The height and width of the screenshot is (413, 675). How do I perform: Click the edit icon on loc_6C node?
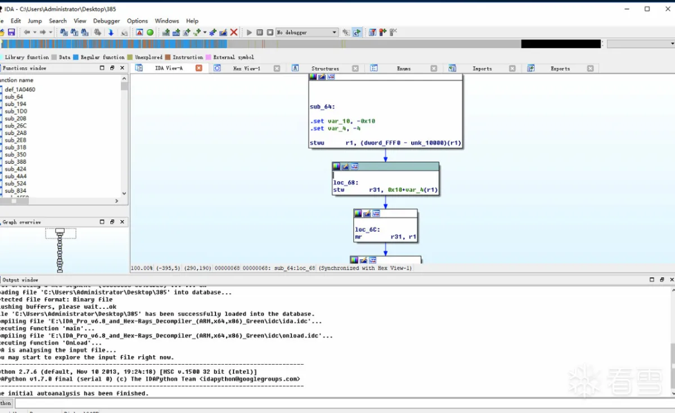[367, 214]
